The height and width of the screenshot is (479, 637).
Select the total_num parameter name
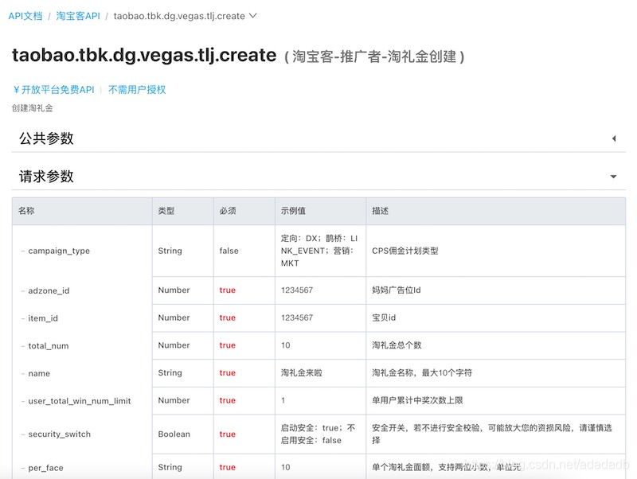tap(49, 346)
